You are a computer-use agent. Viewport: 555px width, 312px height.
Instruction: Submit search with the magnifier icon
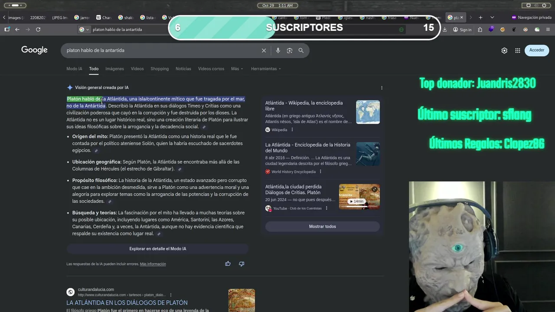pos(301,50)
